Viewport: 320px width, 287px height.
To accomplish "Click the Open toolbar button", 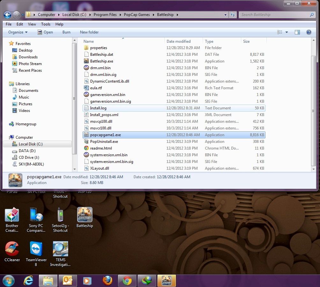I will (45, 32).
